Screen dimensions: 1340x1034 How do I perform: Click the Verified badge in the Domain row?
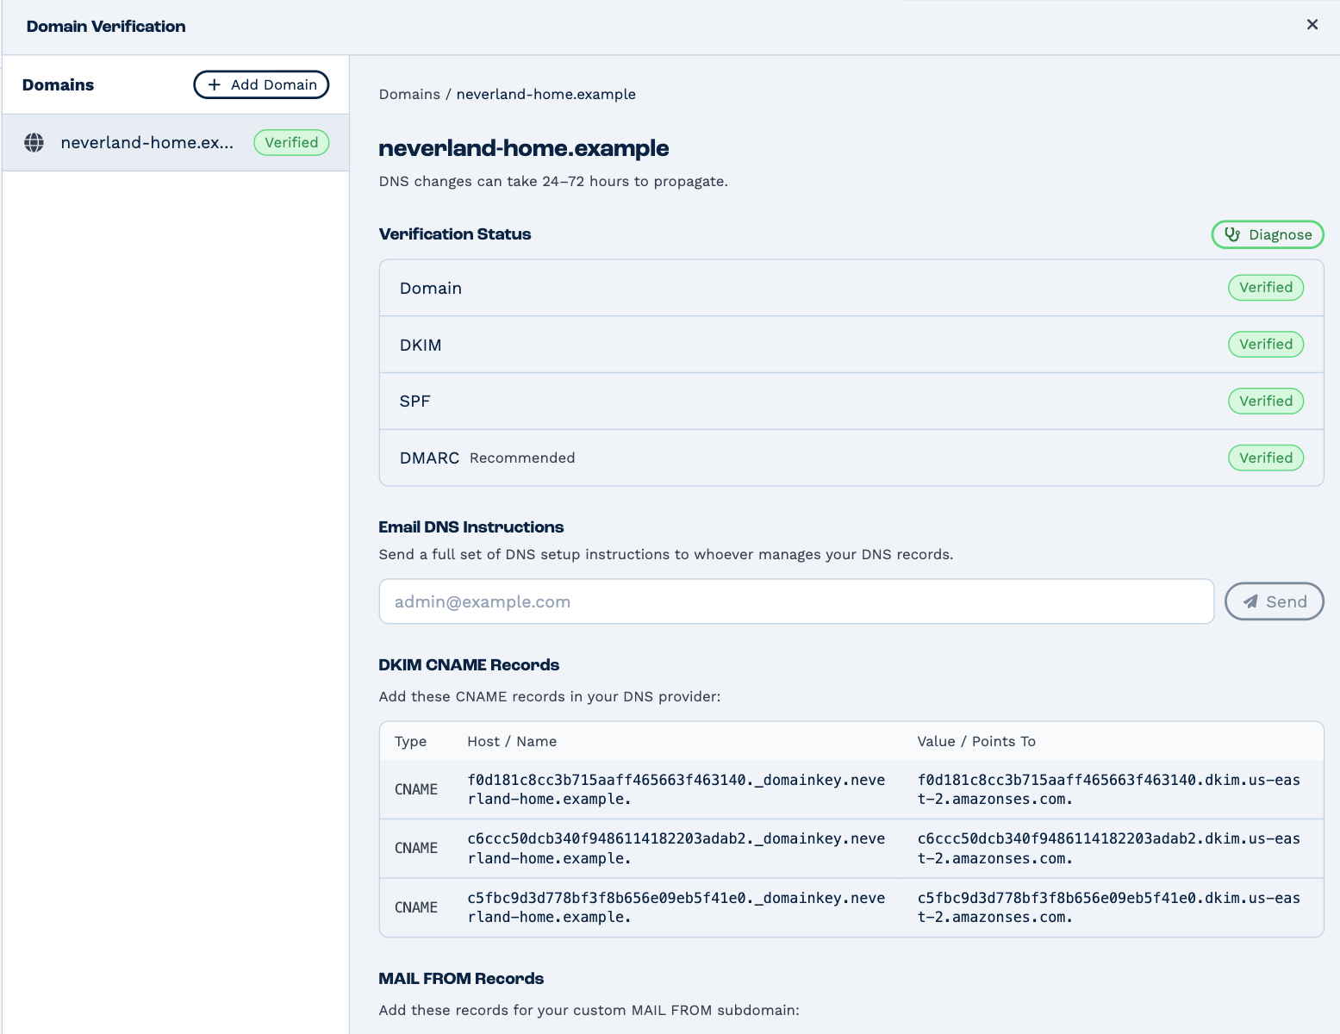(x=1266, y=288)
